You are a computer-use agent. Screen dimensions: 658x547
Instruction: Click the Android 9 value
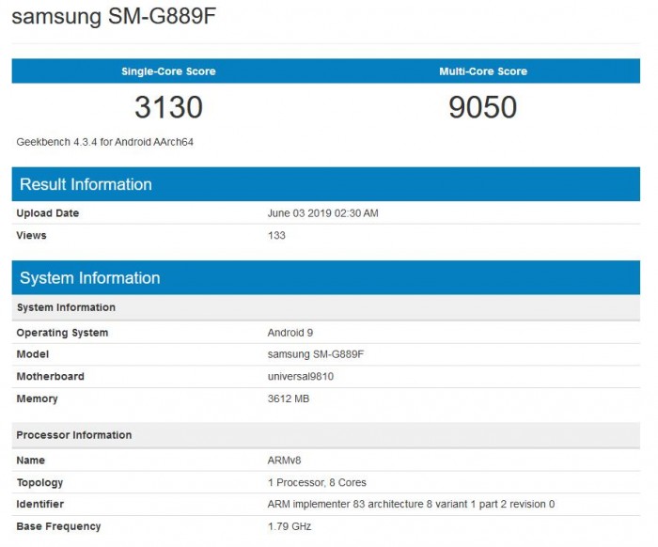click(293, 333)
